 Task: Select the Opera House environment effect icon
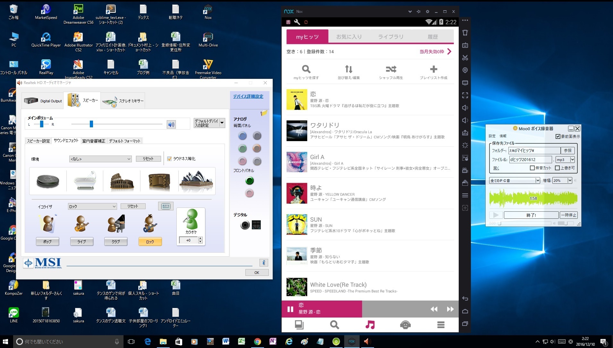point(196,181)
